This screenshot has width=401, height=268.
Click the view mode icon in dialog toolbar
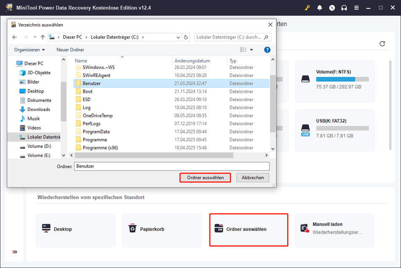[243, 50]
